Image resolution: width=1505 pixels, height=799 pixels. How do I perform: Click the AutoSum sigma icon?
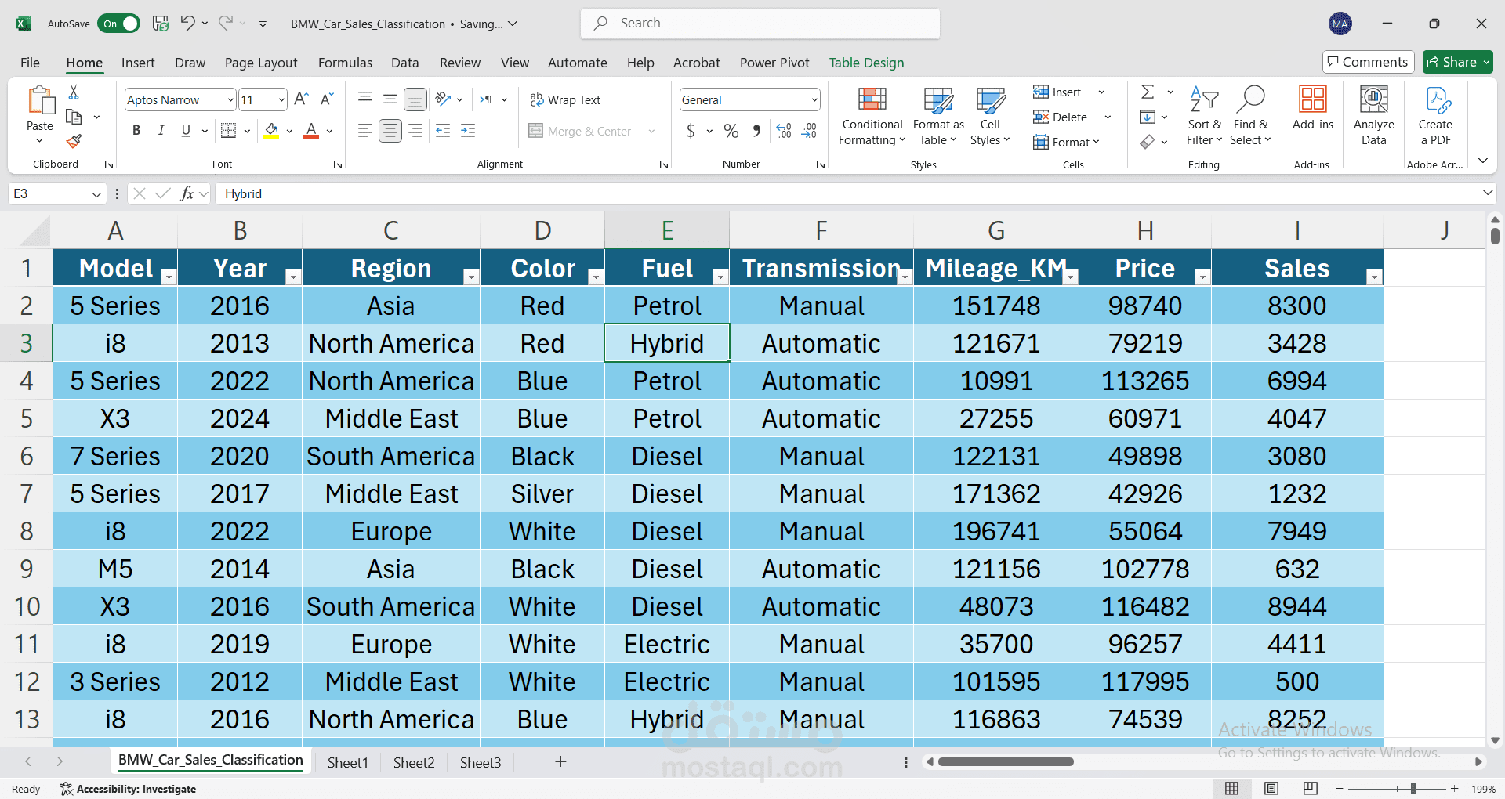(1148, 92)
